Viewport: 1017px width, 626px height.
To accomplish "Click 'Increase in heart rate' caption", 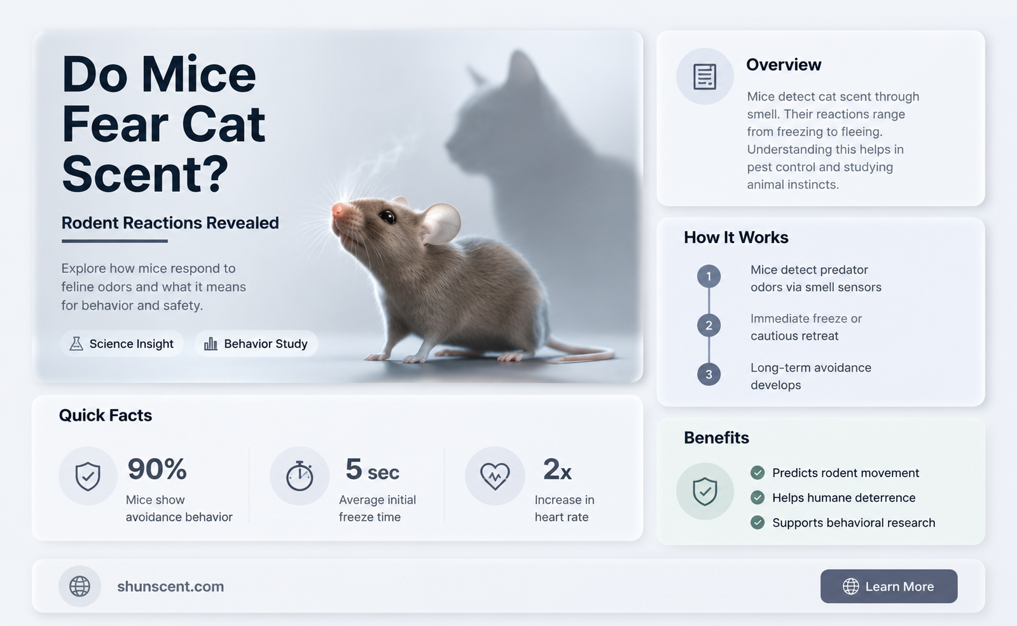I will (564, 508).
